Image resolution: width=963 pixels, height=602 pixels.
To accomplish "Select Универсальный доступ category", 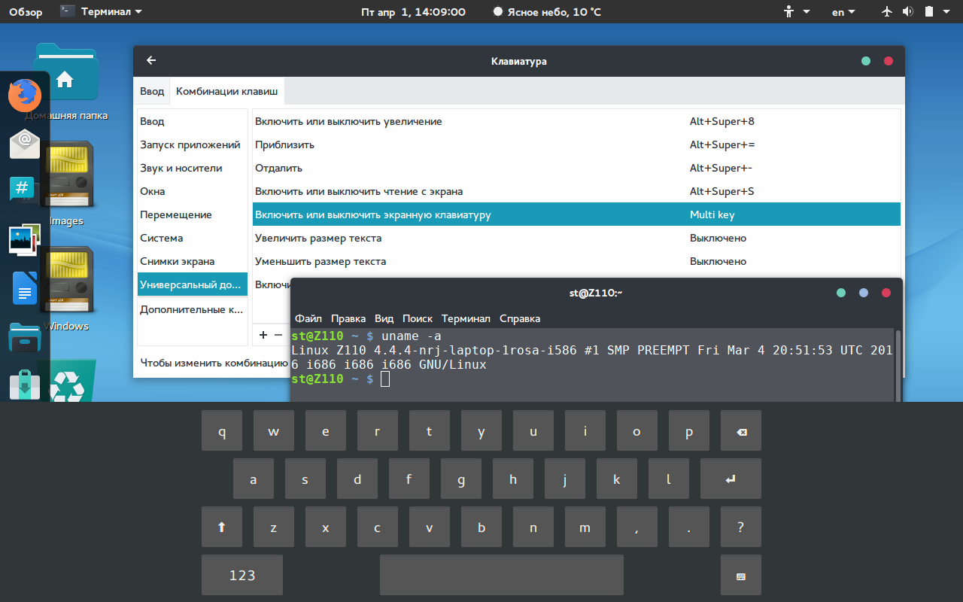I will (193, 284).
